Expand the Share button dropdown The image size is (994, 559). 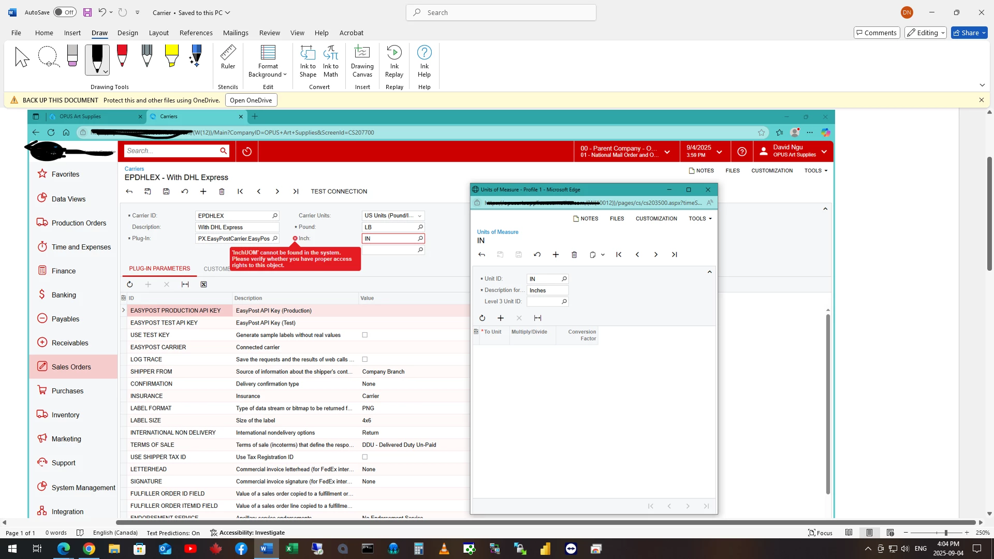point(984,33)
